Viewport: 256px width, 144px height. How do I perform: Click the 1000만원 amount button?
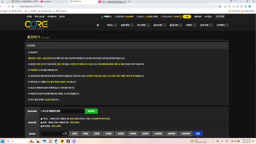click(x=186, y=133)
